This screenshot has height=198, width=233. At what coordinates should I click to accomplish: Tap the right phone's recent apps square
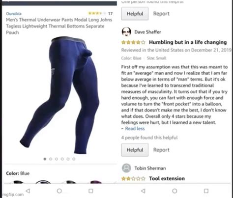click(206, 191)
